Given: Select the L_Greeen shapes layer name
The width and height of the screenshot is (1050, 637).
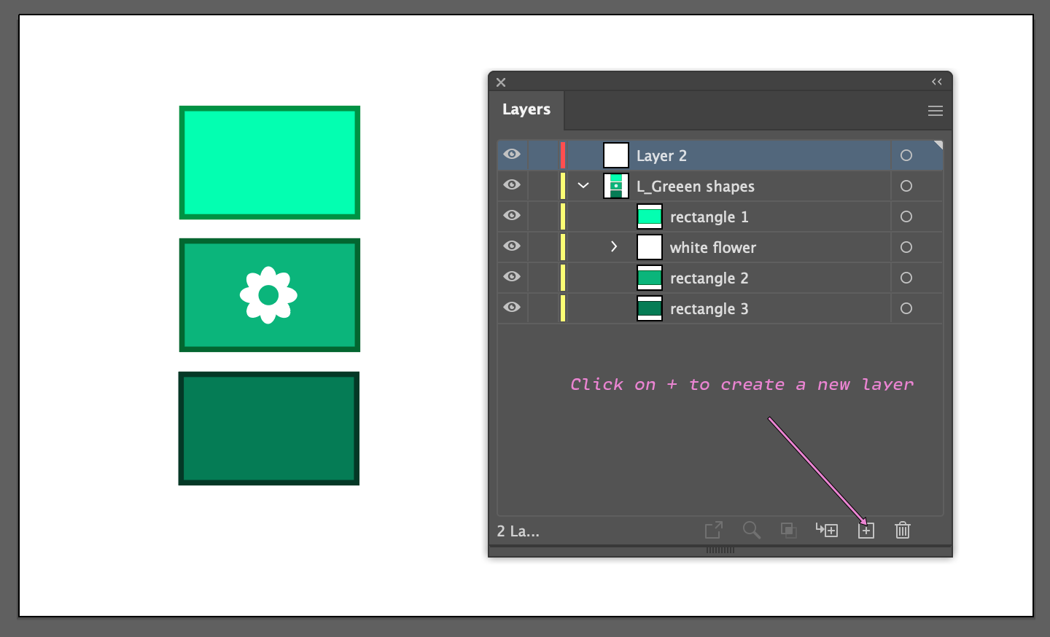Looking at the screenshot, I should pos(695,187).
